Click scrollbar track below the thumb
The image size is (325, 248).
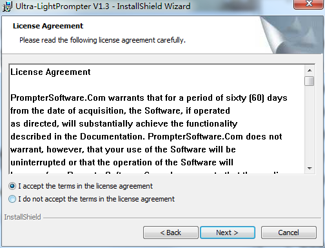[310, 125]
